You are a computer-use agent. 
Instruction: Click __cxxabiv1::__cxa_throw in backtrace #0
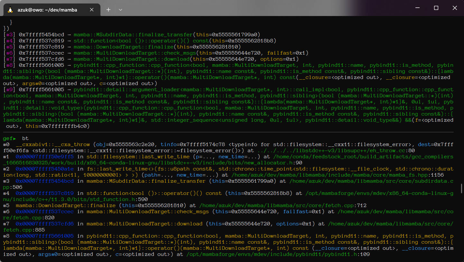point(53,144)
